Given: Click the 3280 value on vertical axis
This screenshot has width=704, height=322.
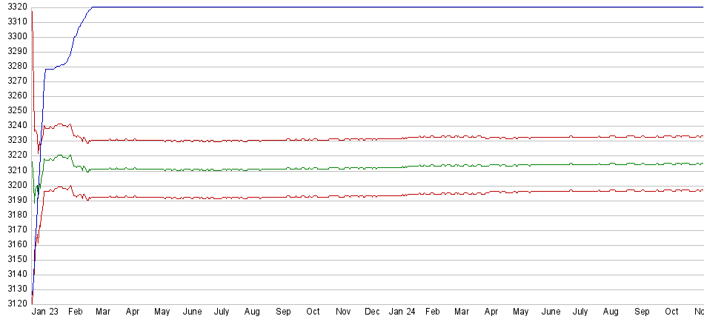Looking at the screenshot, I should (17, 67).
